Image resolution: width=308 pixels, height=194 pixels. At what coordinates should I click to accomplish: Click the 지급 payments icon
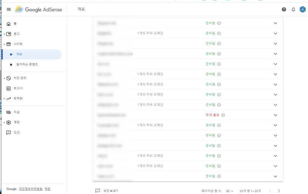point(8,112)
